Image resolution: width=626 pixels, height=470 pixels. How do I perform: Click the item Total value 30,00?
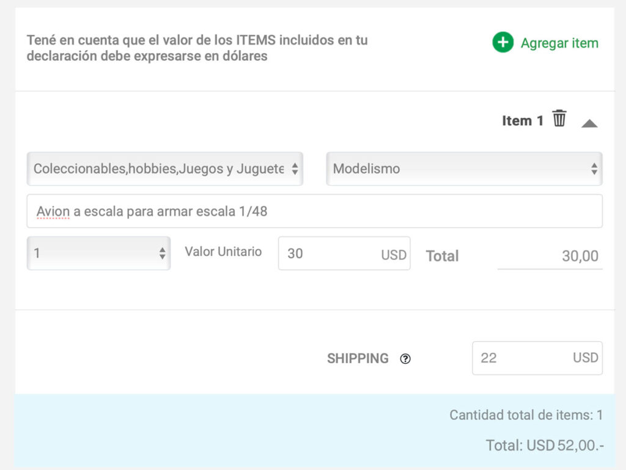coord(580,256)
